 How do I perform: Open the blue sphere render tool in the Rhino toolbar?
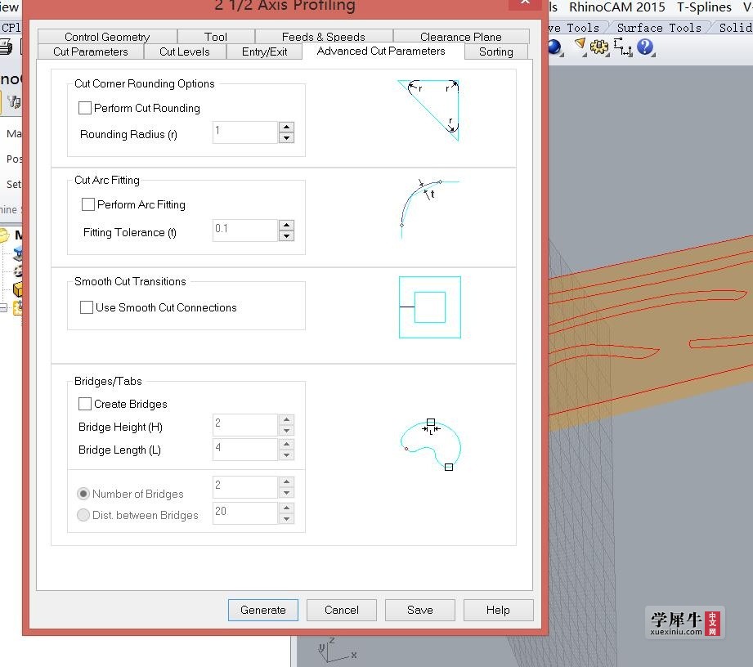coord(554,47)
